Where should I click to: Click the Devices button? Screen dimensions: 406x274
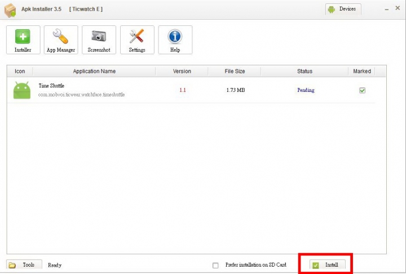343,10
